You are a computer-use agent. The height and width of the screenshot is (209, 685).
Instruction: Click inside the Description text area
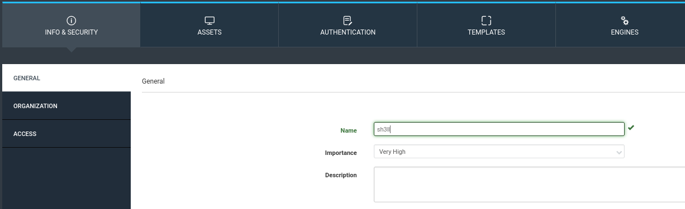(529, 184)
